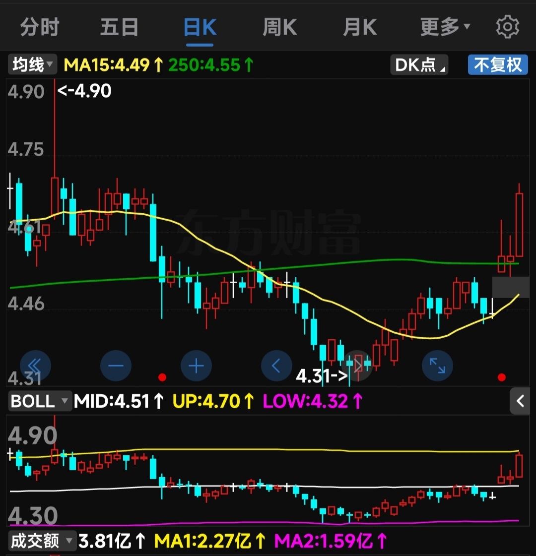Open the 均线 indicator dropdown
This screenshot has width=536, height=556.
(32, 64)
